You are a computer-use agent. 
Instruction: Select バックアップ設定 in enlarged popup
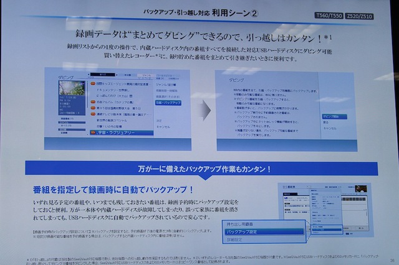click(264, 232)
